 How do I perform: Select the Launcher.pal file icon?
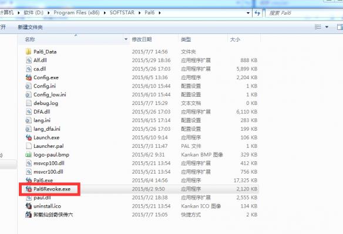tap(28, 146)
